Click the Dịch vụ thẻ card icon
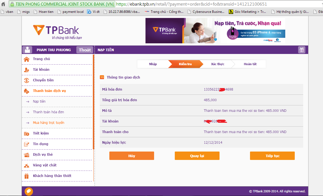323x196 pixels. pos(27,155)
